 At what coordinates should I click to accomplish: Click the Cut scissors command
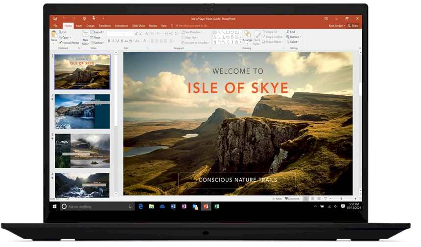(63, 32)
